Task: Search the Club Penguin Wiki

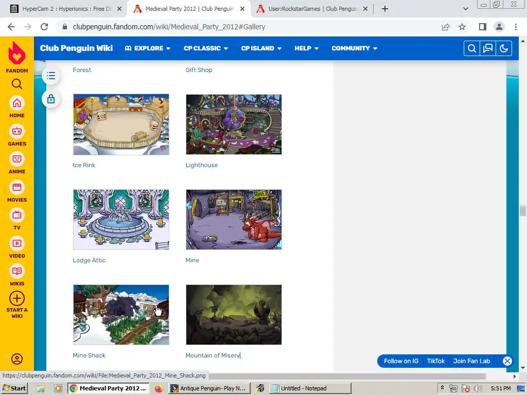Action: (472, 48)
